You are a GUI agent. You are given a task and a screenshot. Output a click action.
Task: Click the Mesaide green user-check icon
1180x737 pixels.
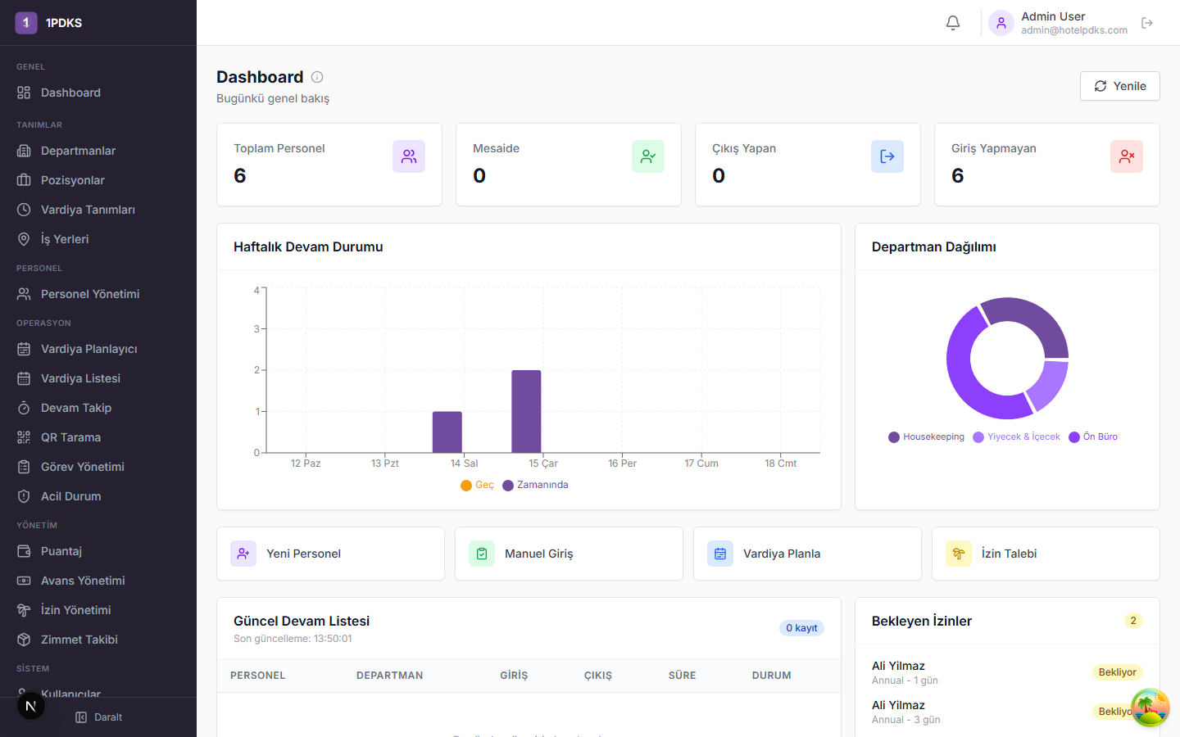(x=647, y=156)
